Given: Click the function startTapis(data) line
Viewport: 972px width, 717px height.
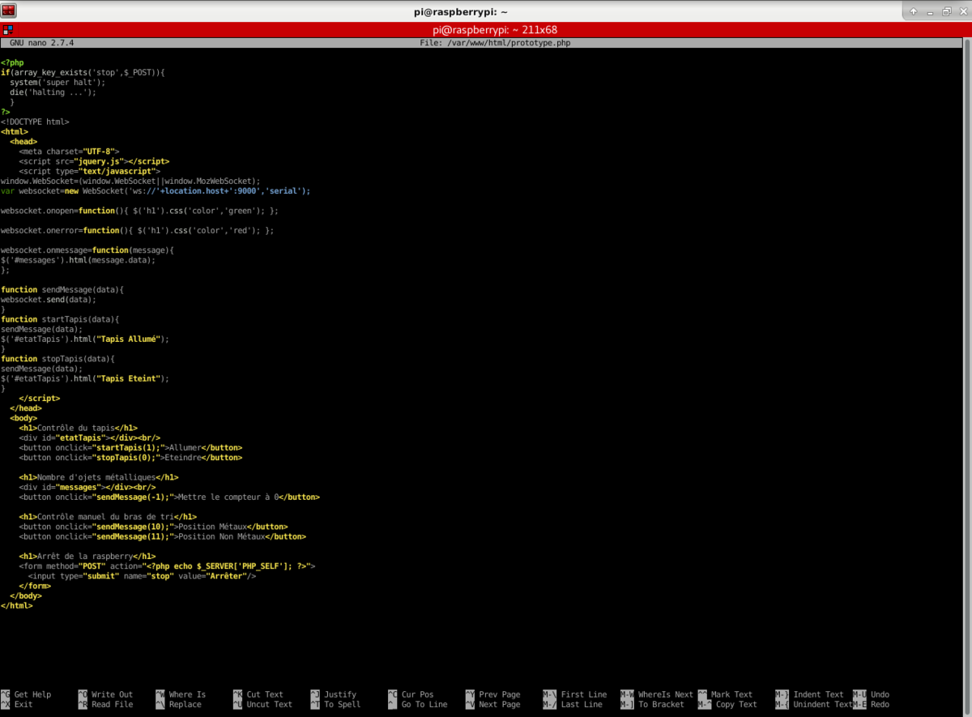Looking at the screenshot, I should 60,319.
